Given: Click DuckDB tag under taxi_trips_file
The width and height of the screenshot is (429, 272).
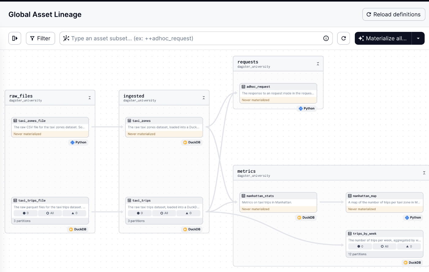Looking at the screenshot, I should pyautogui.click(x=78, y=229).
